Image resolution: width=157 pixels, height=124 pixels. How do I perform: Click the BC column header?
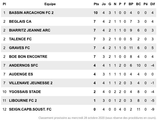[138, 4]
